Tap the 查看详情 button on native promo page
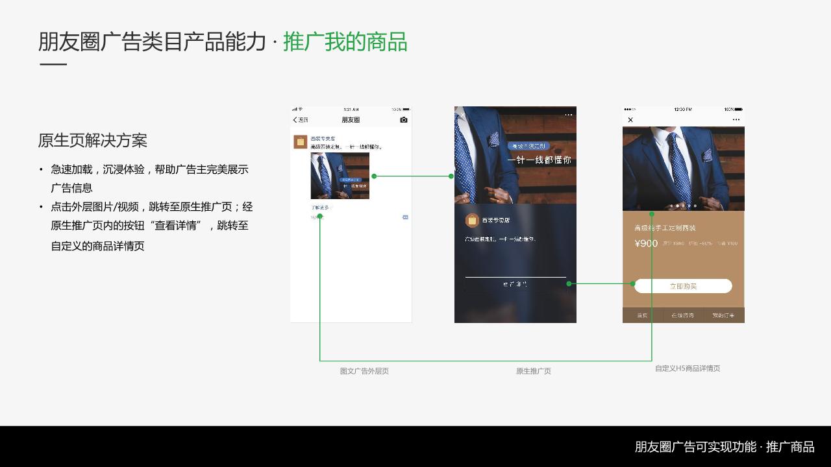This screenshot has height=467, width=831. coord(515,284)
